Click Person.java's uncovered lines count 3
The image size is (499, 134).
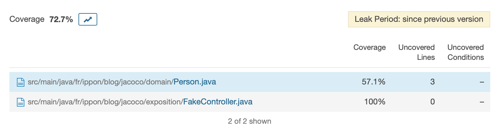click(432, 82)
